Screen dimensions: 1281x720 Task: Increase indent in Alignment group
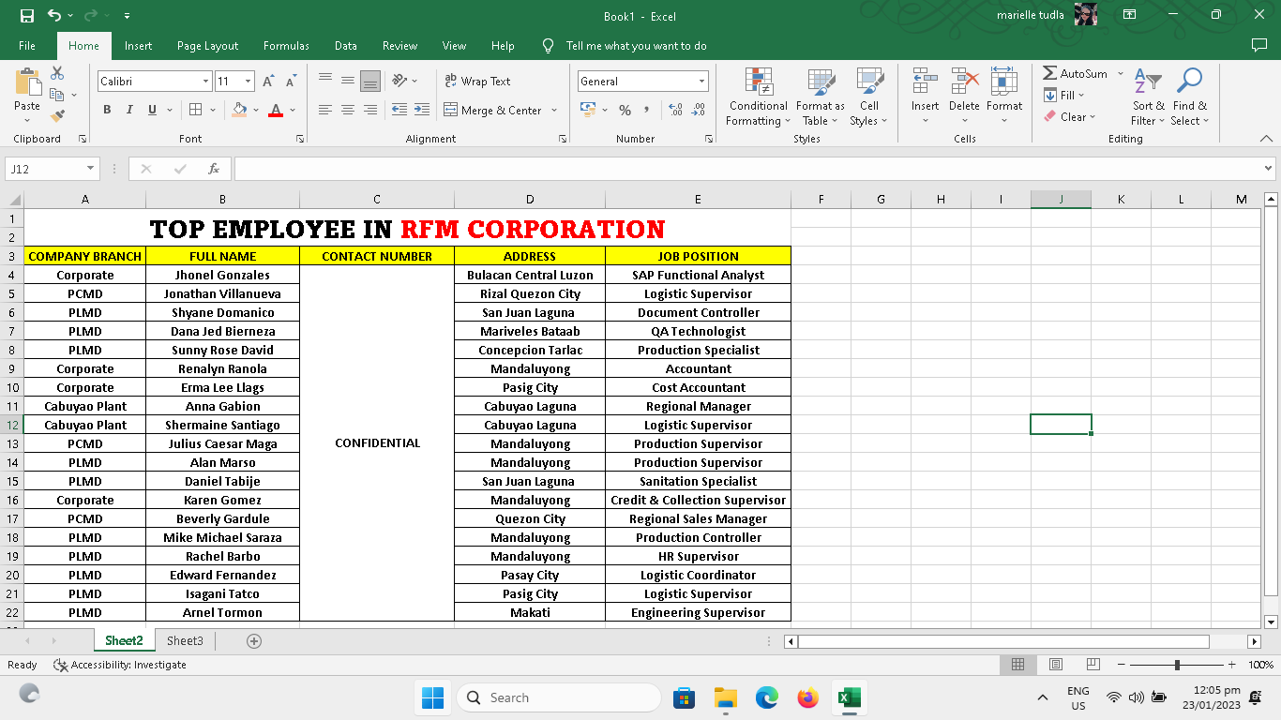pos(422,110)
